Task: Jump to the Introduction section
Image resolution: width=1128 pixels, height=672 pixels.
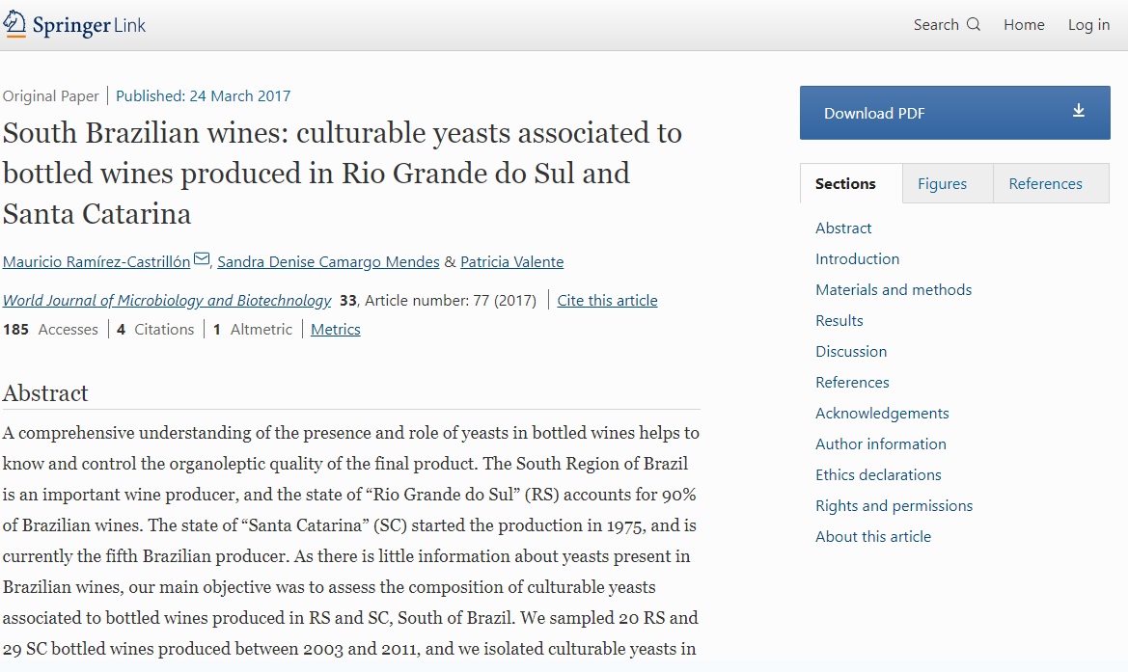Action: (x=857, y=259)
